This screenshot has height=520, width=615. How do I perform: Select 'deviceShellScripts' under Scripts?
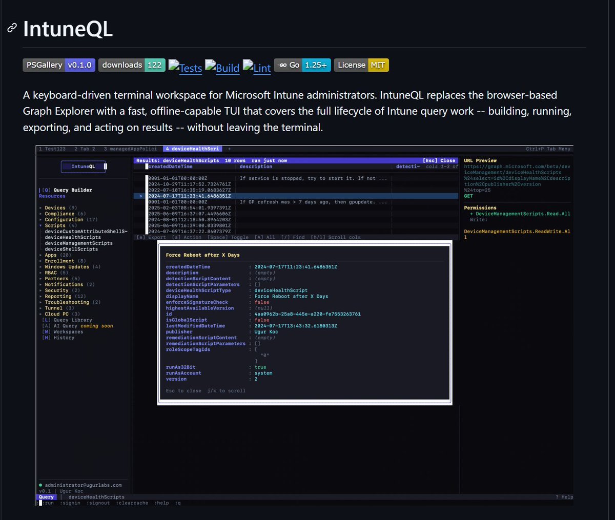coord(71,249)
